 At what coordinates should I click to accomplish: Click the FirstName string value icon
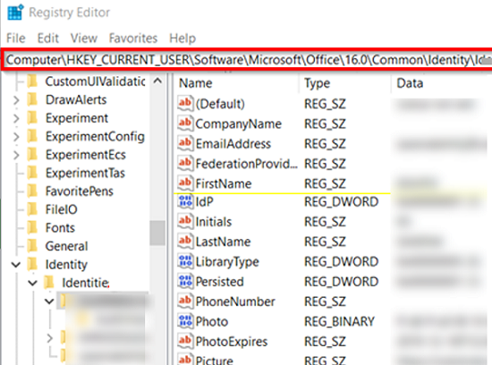[185, 183]
